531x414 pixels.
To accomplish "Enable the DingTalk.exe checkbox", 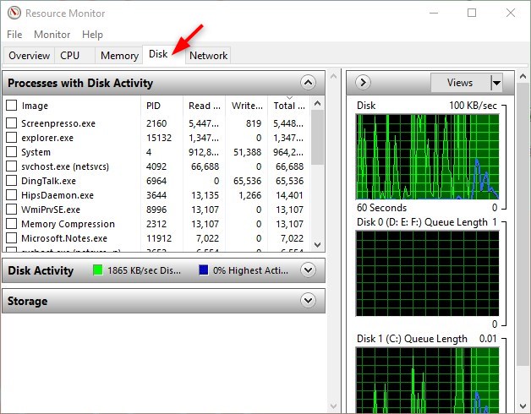I will pos(12,181).
